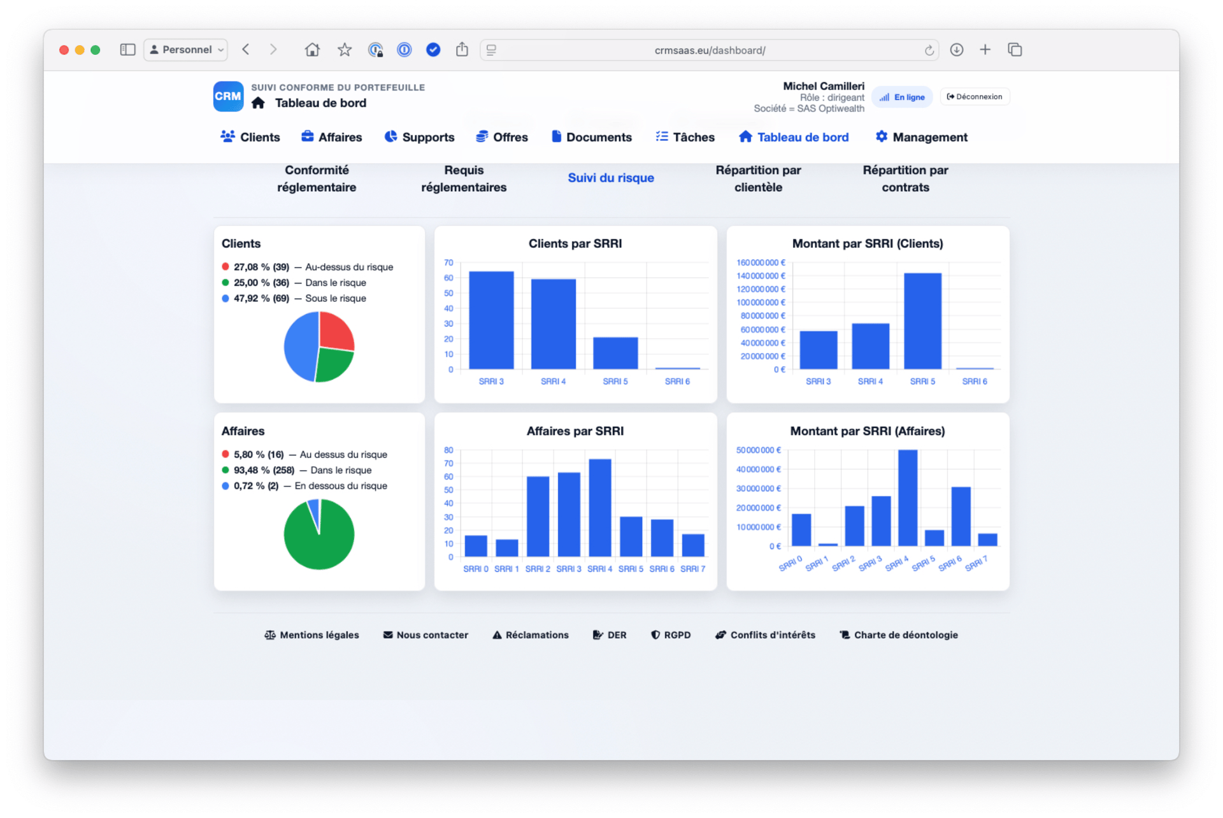Viewport: 1223px width, 818px height.
Task: Reload page with refresh icon
Action: pos(929,50)
